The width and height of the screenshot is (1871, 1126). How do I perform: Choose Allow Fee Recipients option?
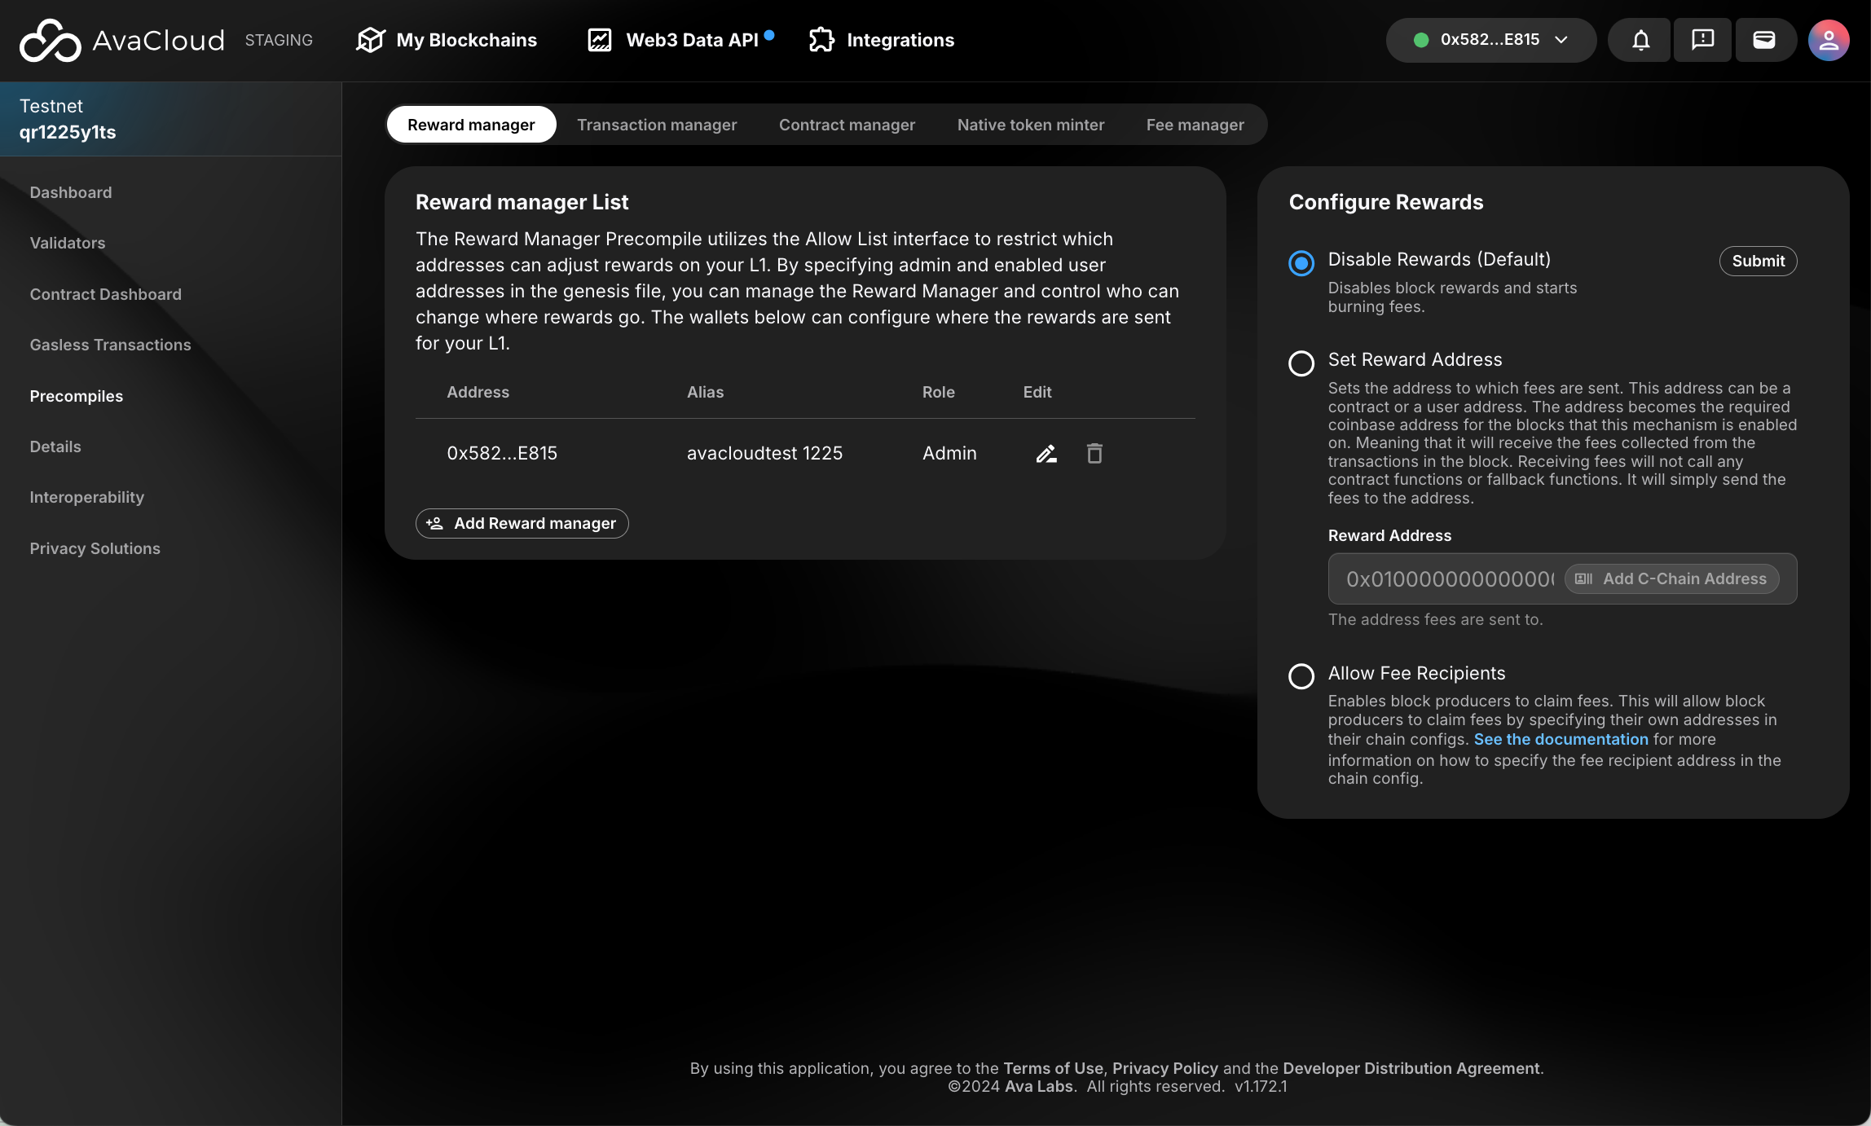[1301, 676]
